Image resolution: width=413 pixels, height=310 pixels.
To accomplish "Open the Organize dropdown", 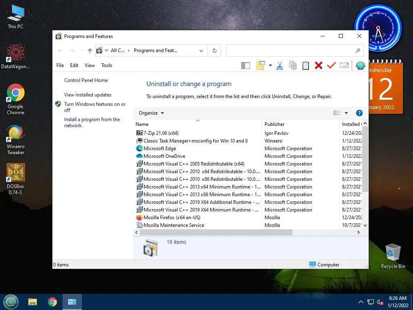I will [x=151, y=113].
